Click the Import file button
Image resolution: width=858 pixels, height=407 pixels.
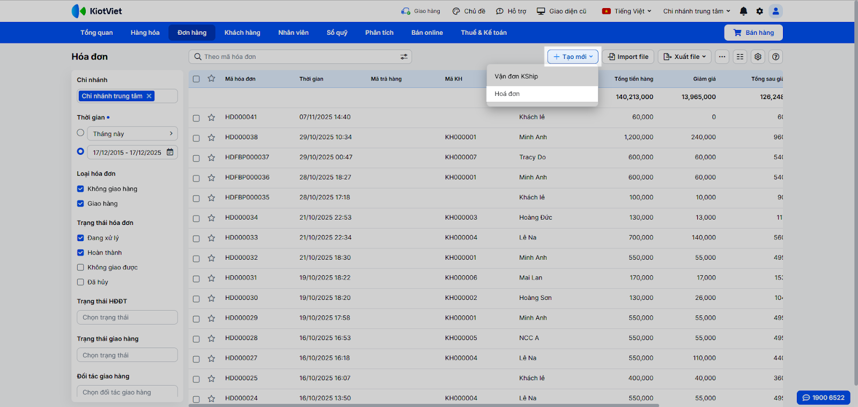627,57
